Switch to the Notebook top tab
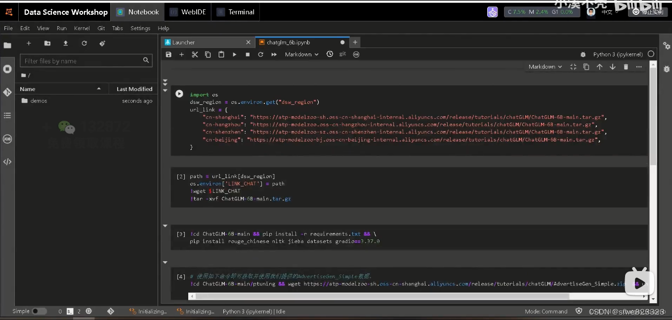Image resolution: width=672 pixels, height=320 pixels. pos(138,12)
